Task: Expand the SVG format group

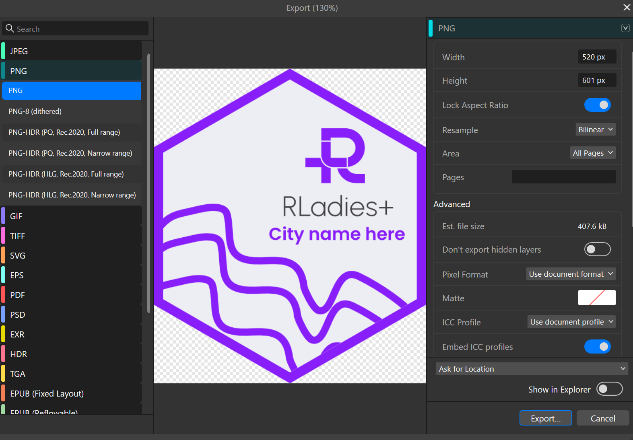Action: [x=72, y=255]
